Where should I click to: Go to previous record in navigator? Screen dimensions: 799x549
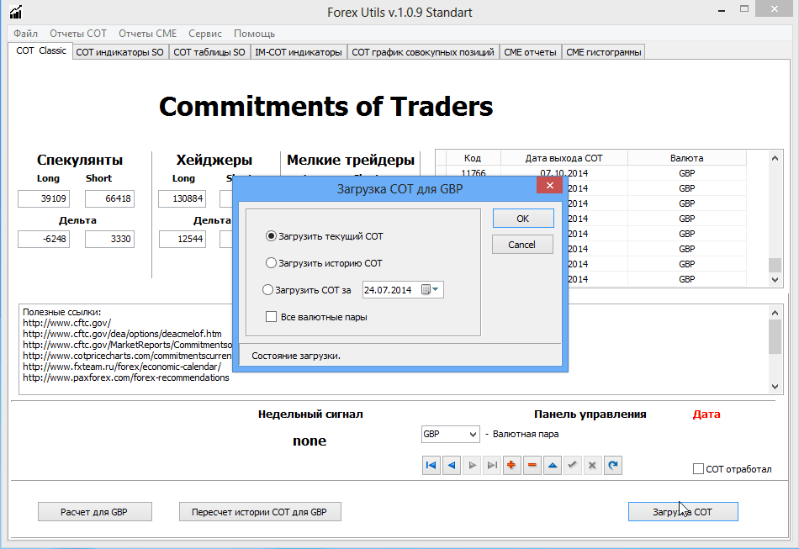click(452, 465)
